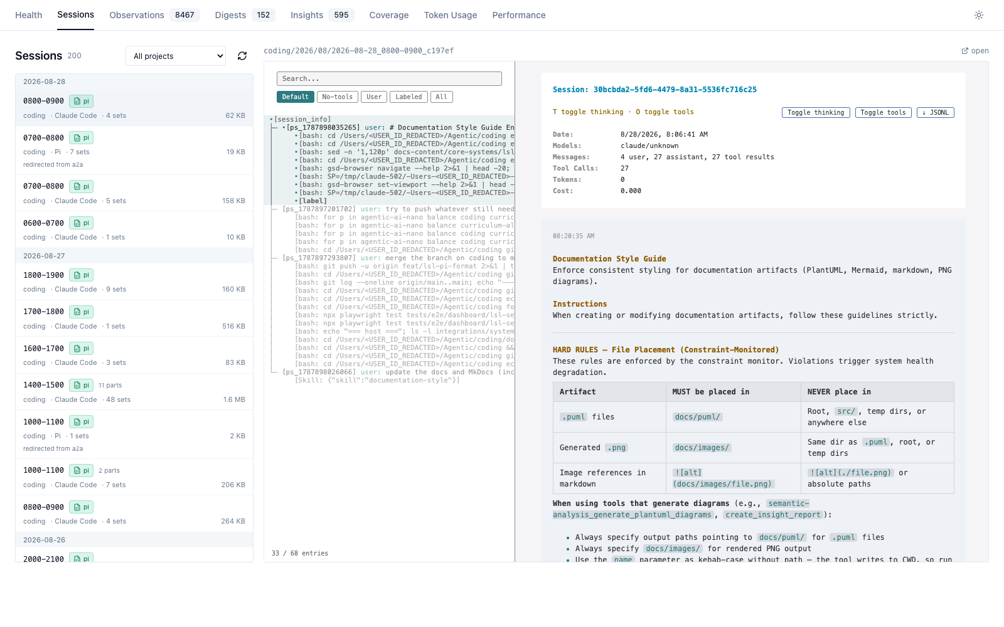The width and height of the screenshot is (1004, 627).
Task: Open the All projects dropdown
Action: [x=176, y=56]
